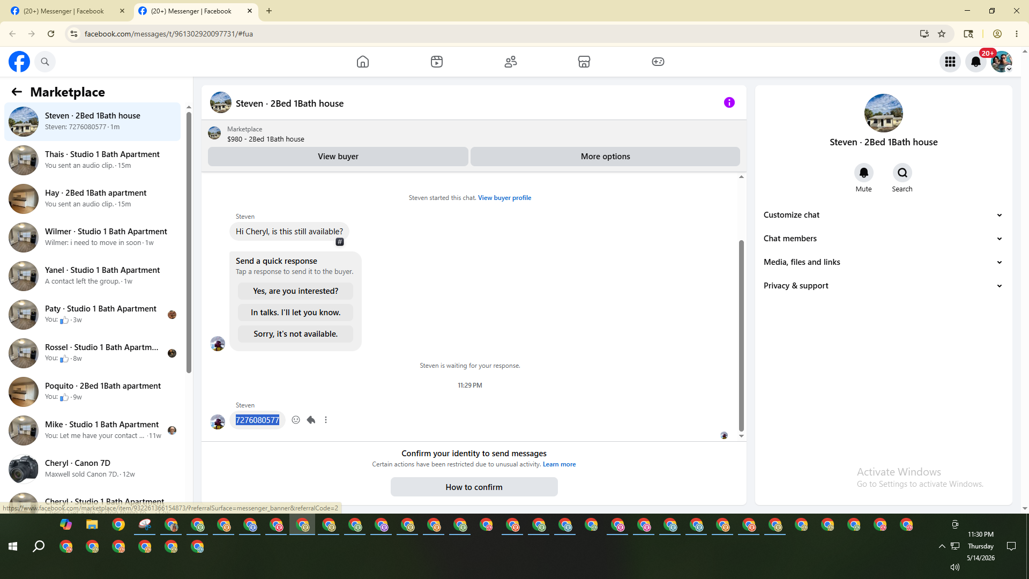Open the Marketplace storefront icon
Screen dimensions: 1029x579
[x=584, y=62]
